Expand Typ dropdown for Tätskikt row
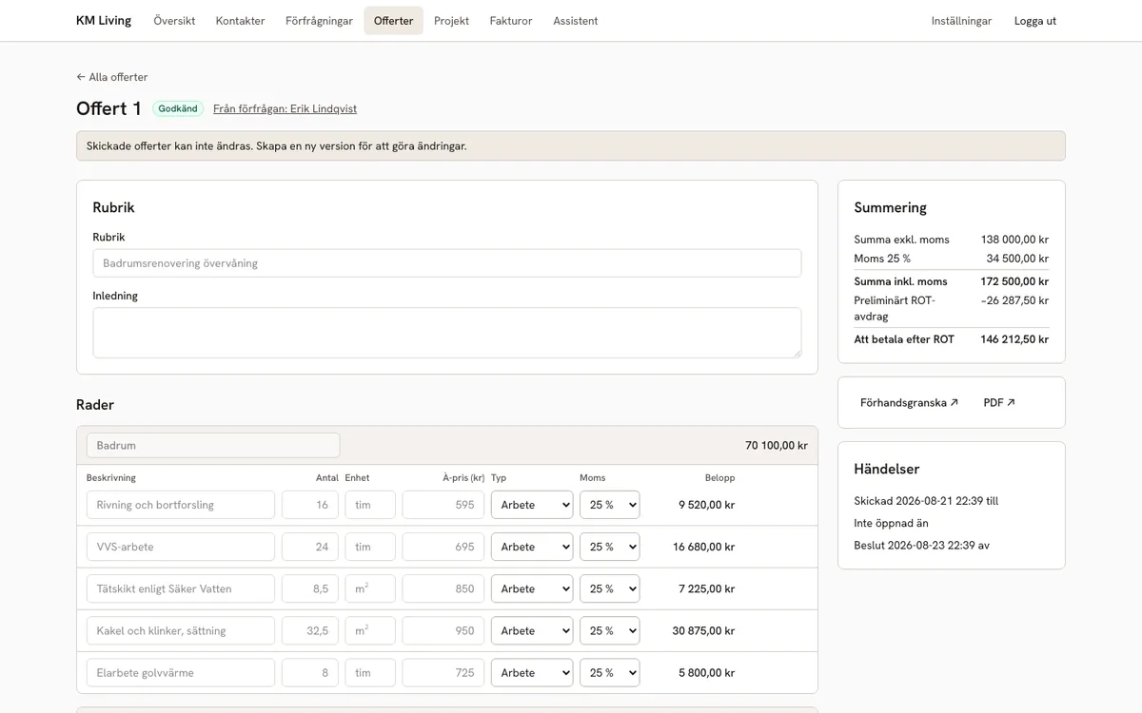Screen dimensions: 1142x713 [532, 588]
